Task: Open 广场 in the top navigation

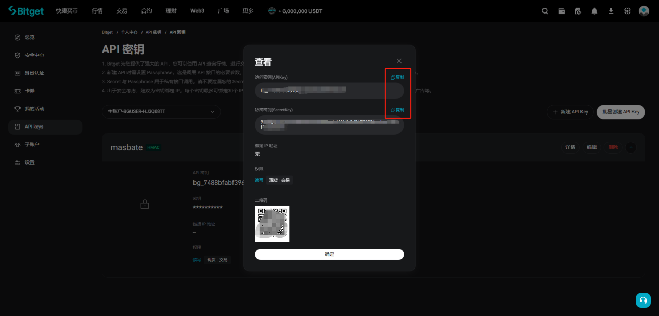Action: [224, 11]
